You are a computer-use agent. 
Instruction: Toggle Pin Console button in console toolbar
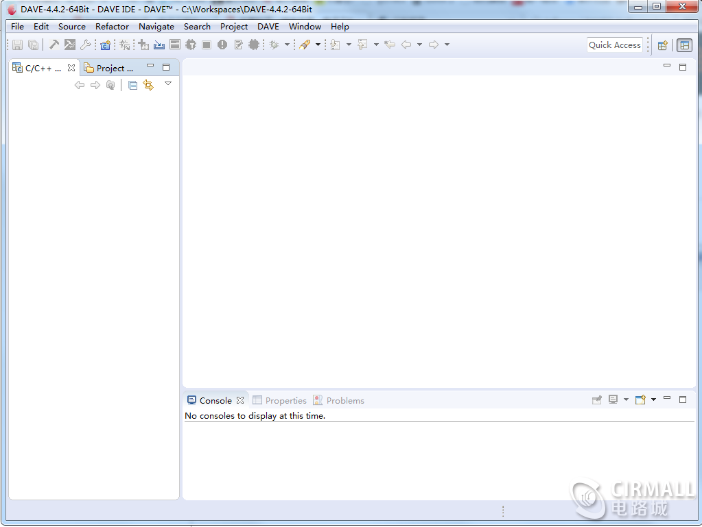click(596, 400)
